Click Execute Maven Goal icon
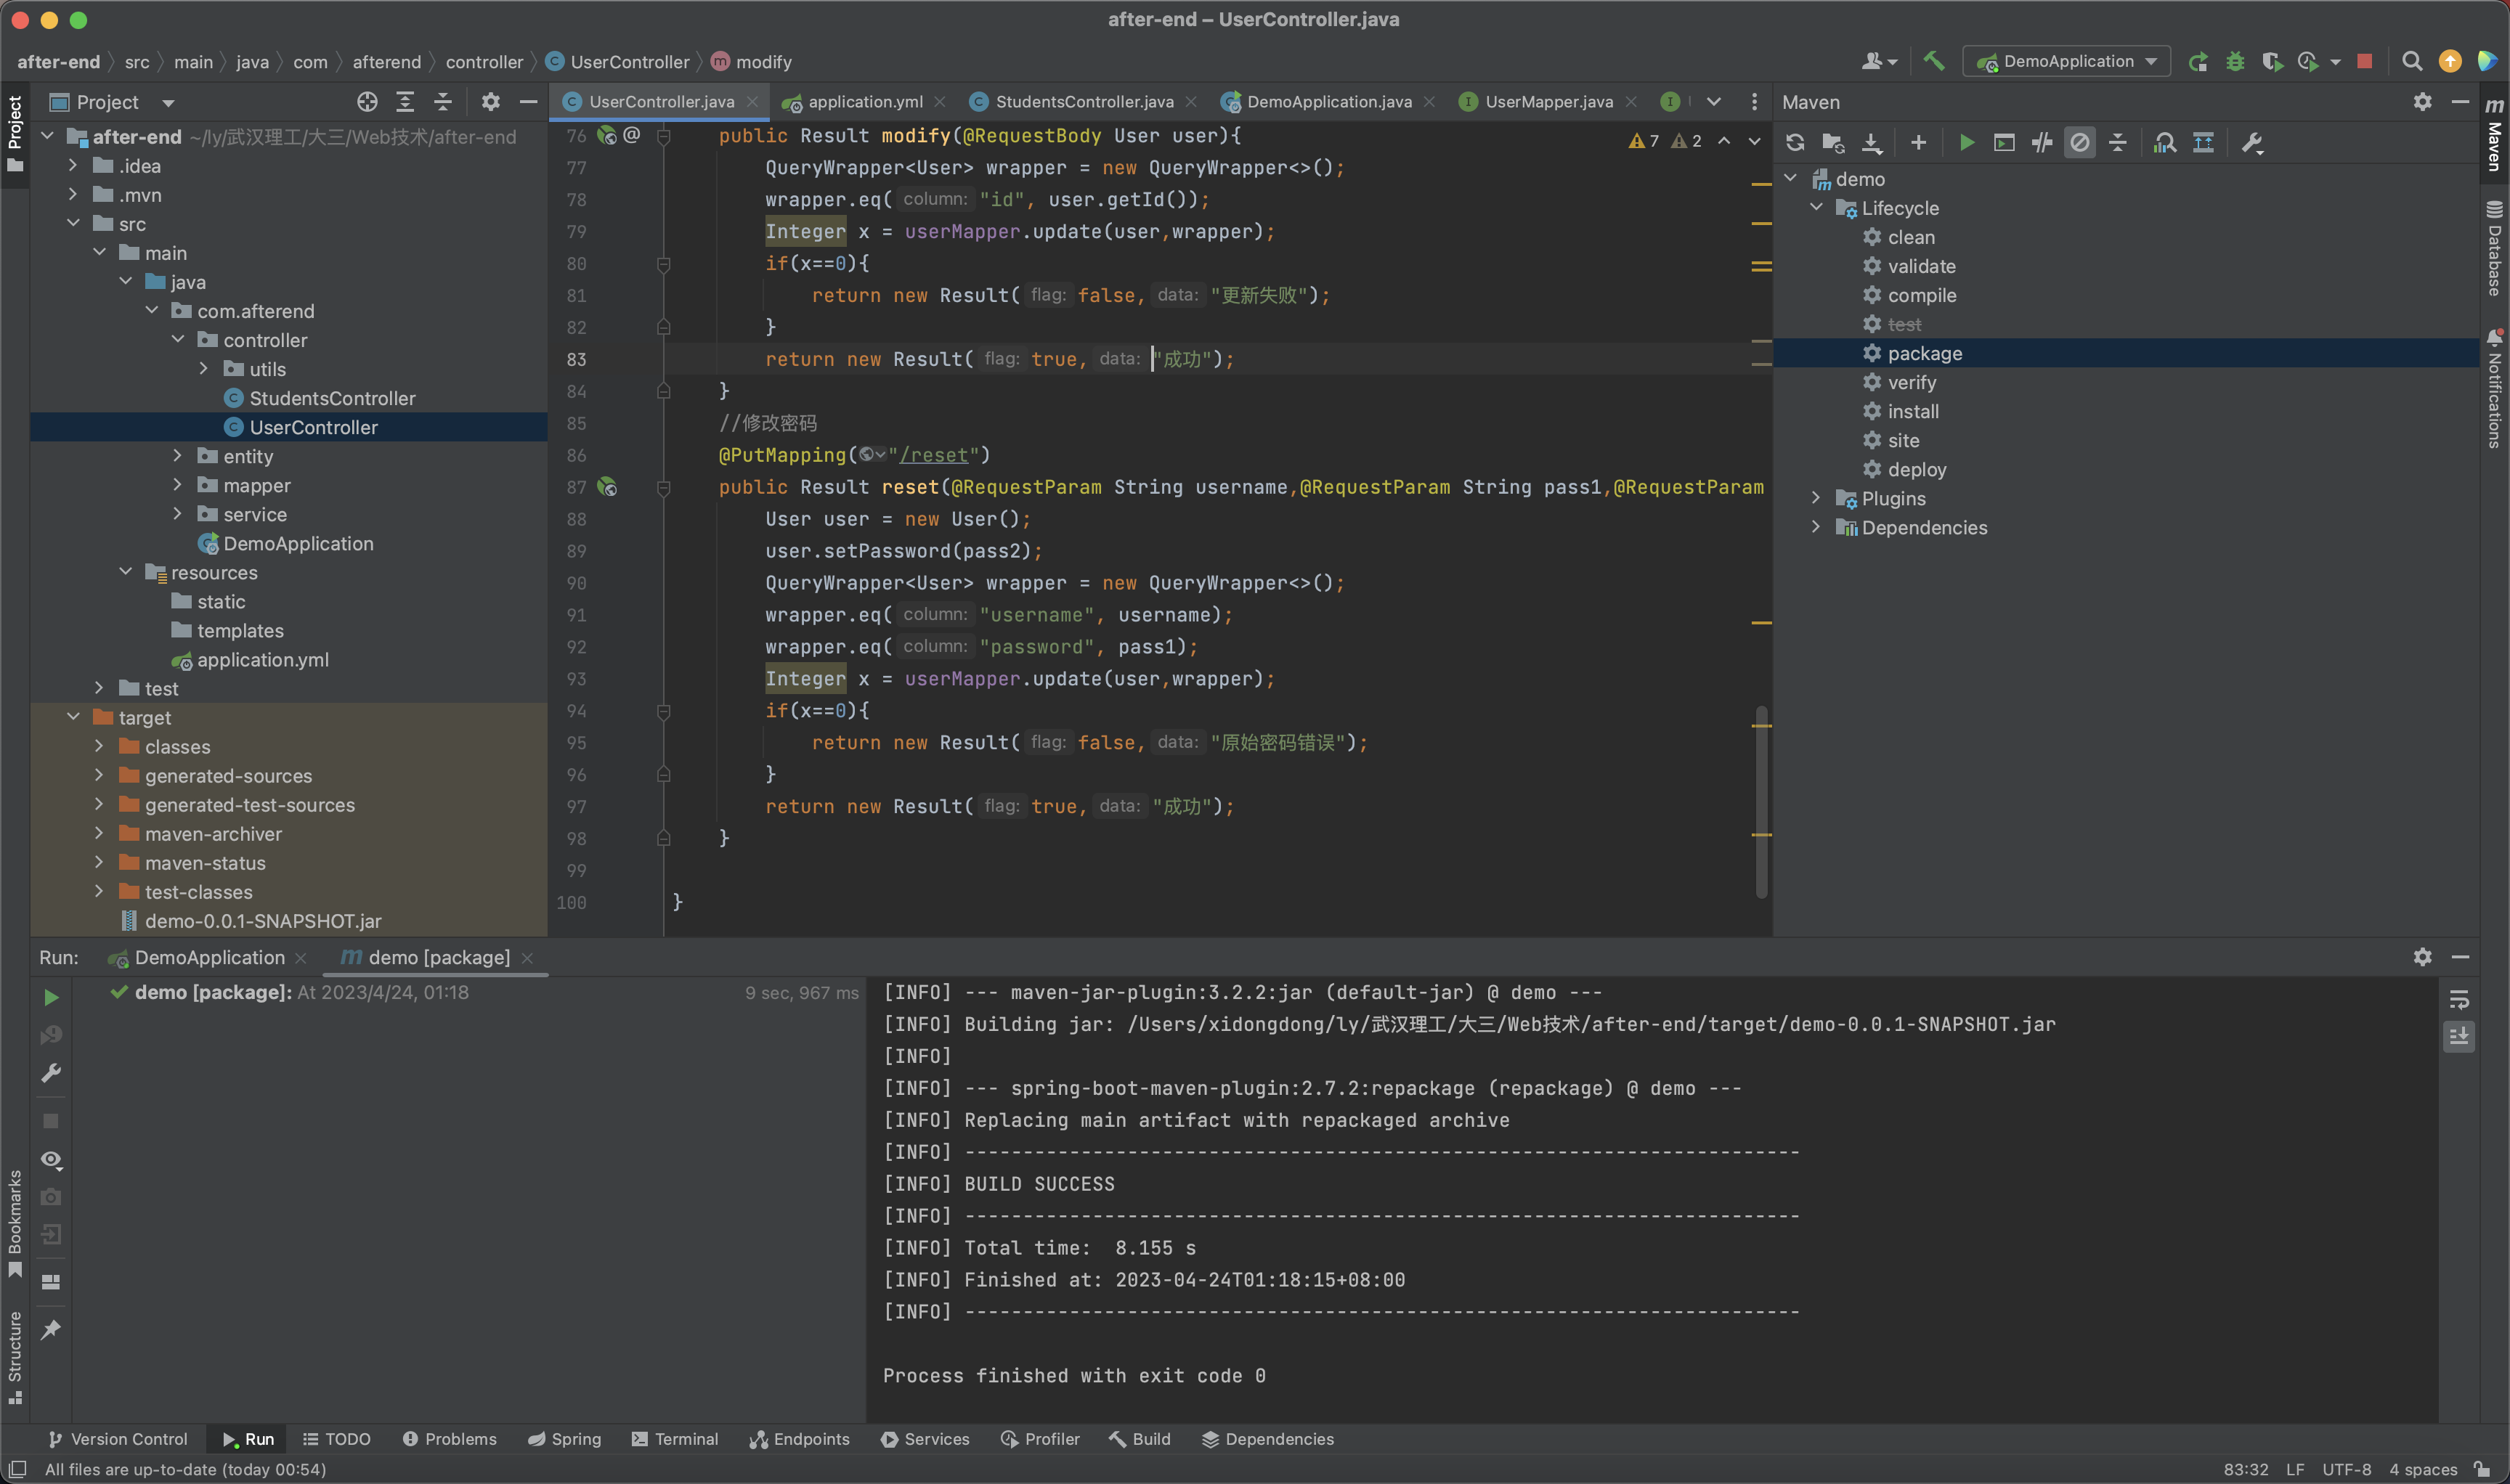Viewport: 2510px width, 1484px height. (2004, 143)
